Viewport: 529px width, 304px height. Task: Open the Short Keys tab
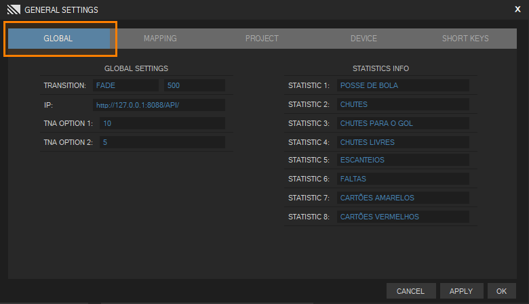click(x=465, y=39)
